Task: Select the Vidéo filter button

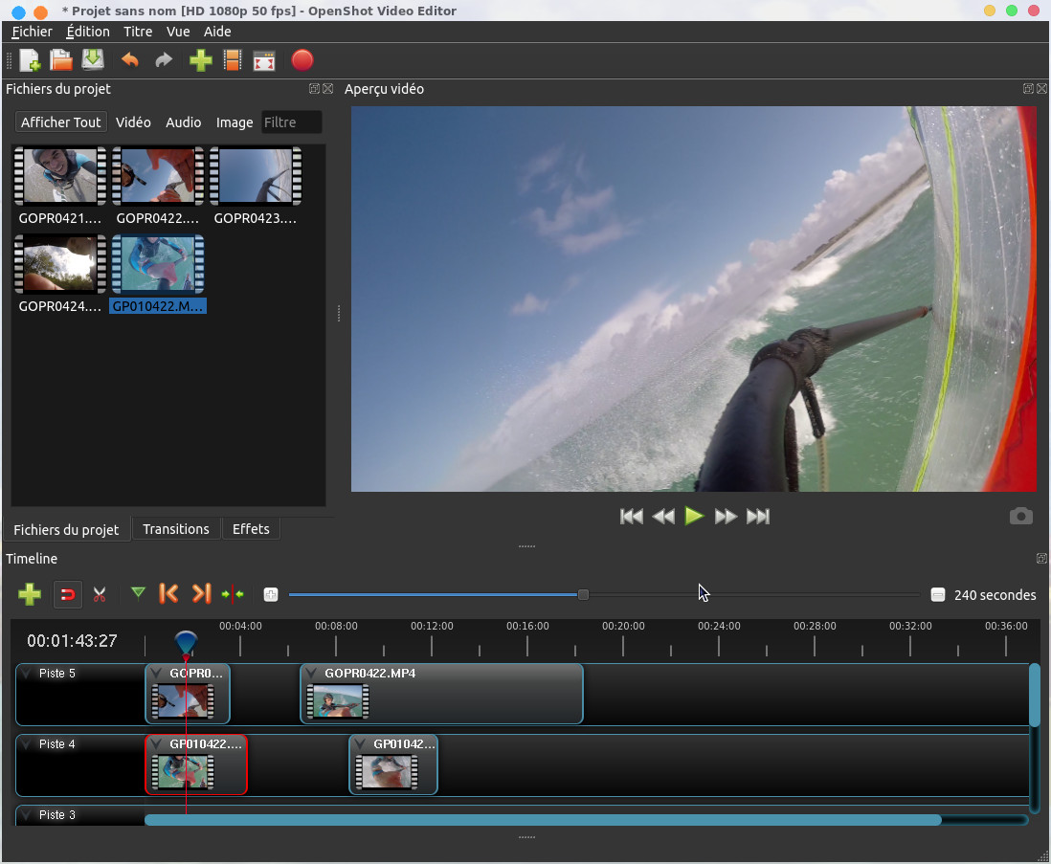Action: [133, 122]
